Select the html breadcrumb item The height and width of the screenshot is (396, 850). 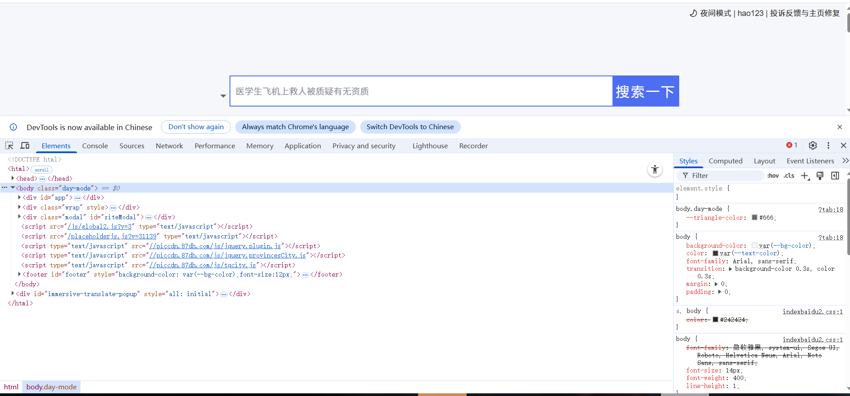pyautogui.click(x=11, y=387)
